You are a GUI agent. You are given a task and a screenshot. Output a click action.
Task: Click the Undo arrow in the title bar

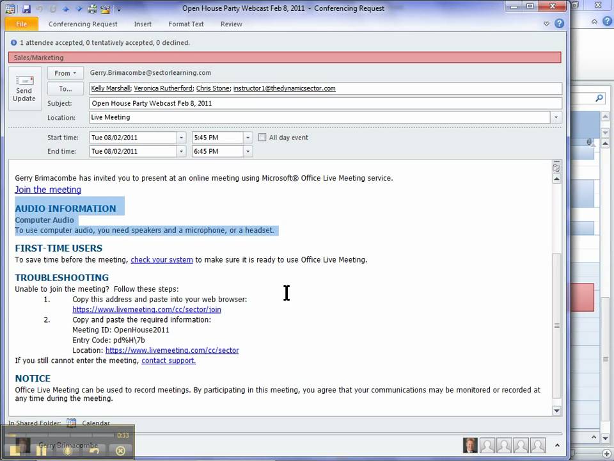pos(39,8)
